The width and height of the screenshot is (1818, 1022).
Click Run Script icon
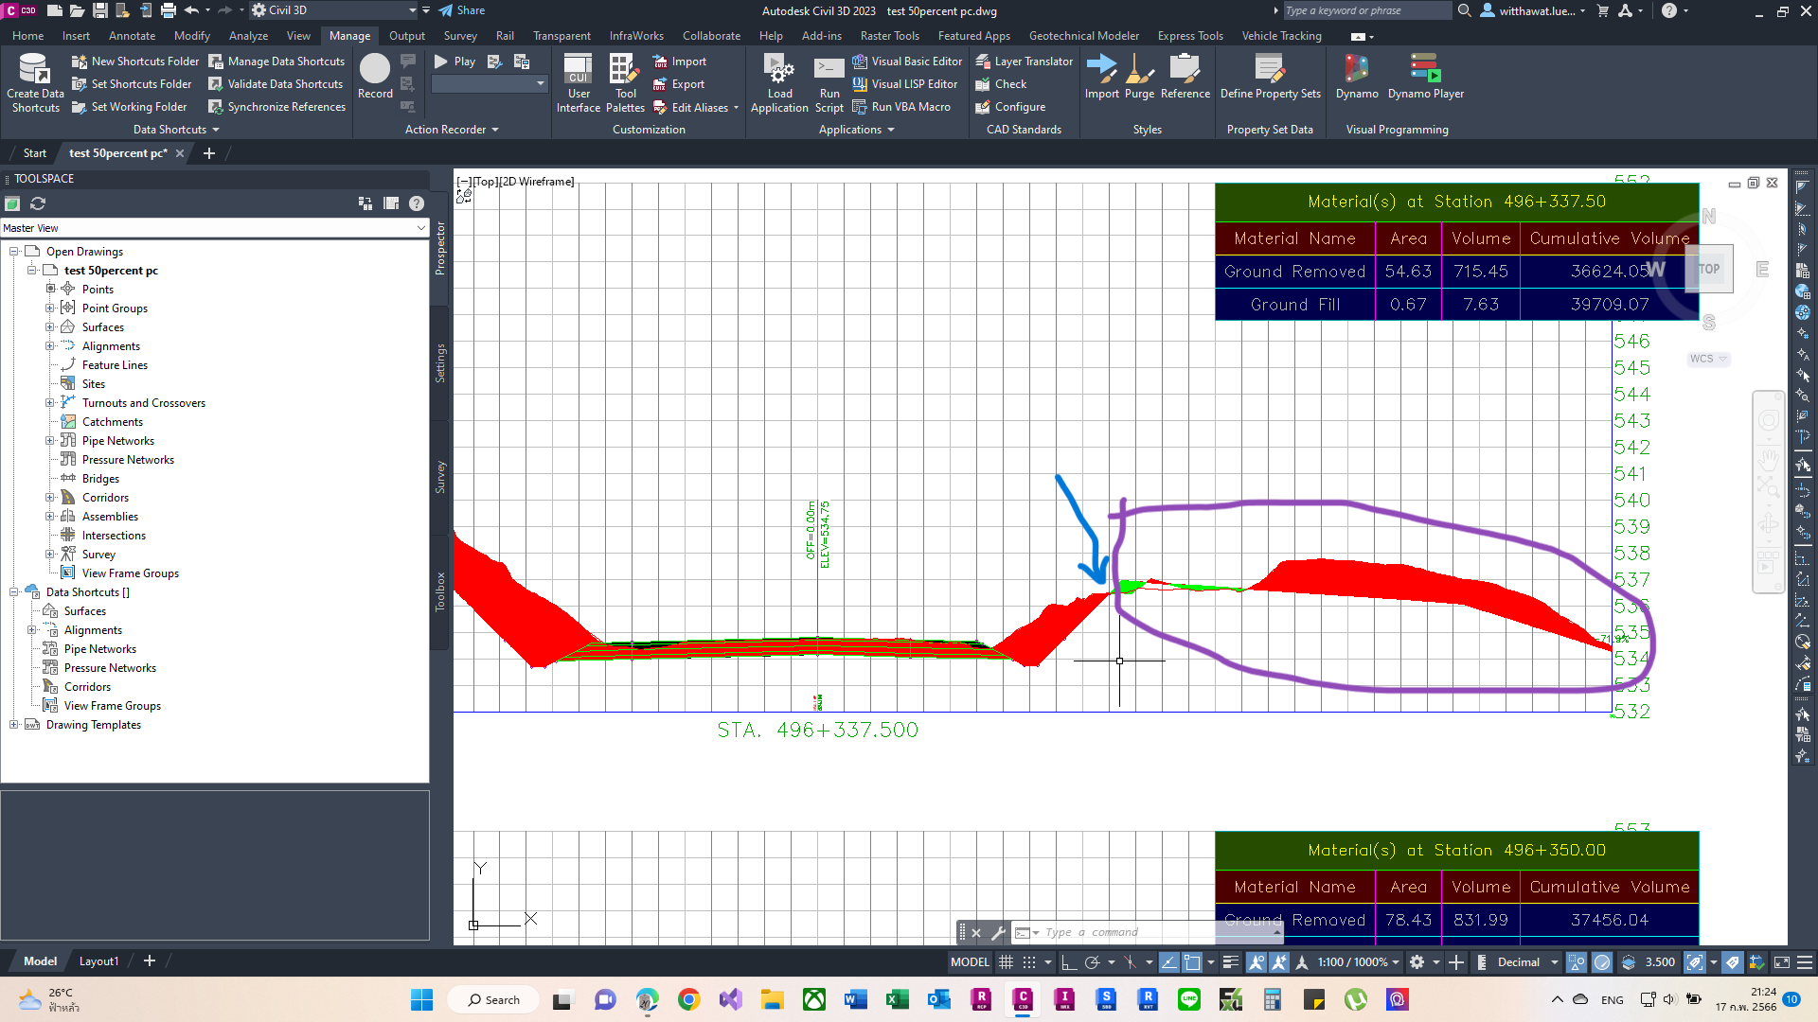pyautogui.click(x=829, y=83)
